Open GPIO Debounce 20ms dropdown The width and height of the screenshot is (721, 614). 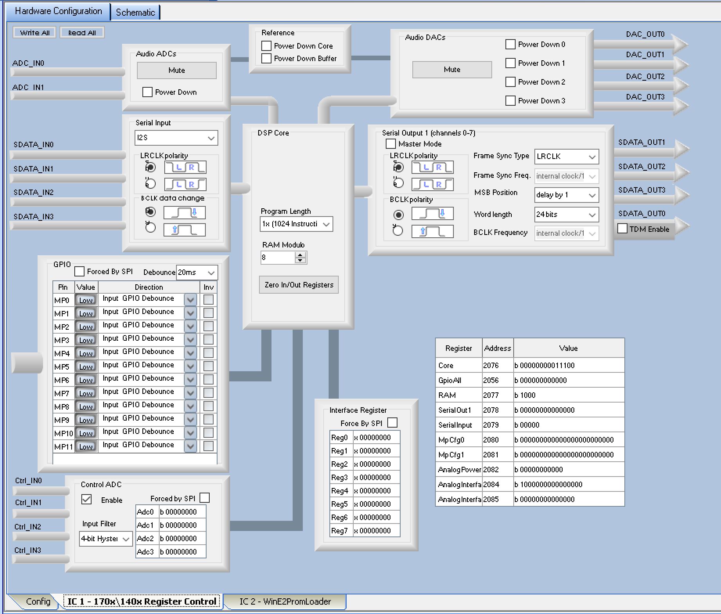click(197, 273)
